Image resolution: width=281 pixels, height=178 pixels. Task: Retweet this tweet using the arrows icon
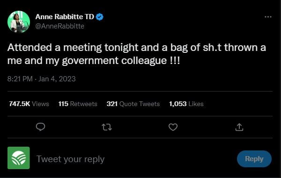pos(107,127)
